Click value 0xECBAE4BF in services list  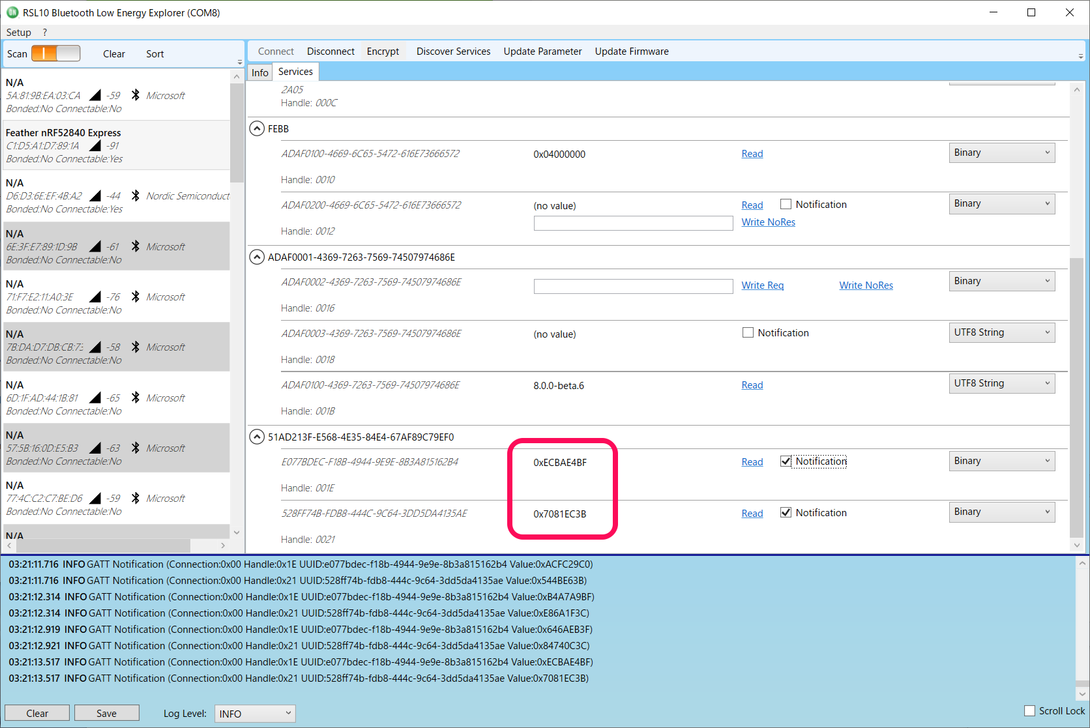pyautogui.click(x=560, y=463)
